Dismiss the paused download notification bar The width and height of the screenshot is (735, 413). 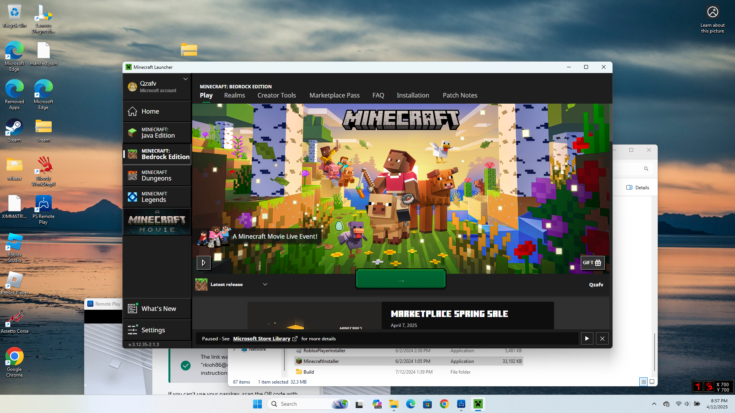pos(602,338)
